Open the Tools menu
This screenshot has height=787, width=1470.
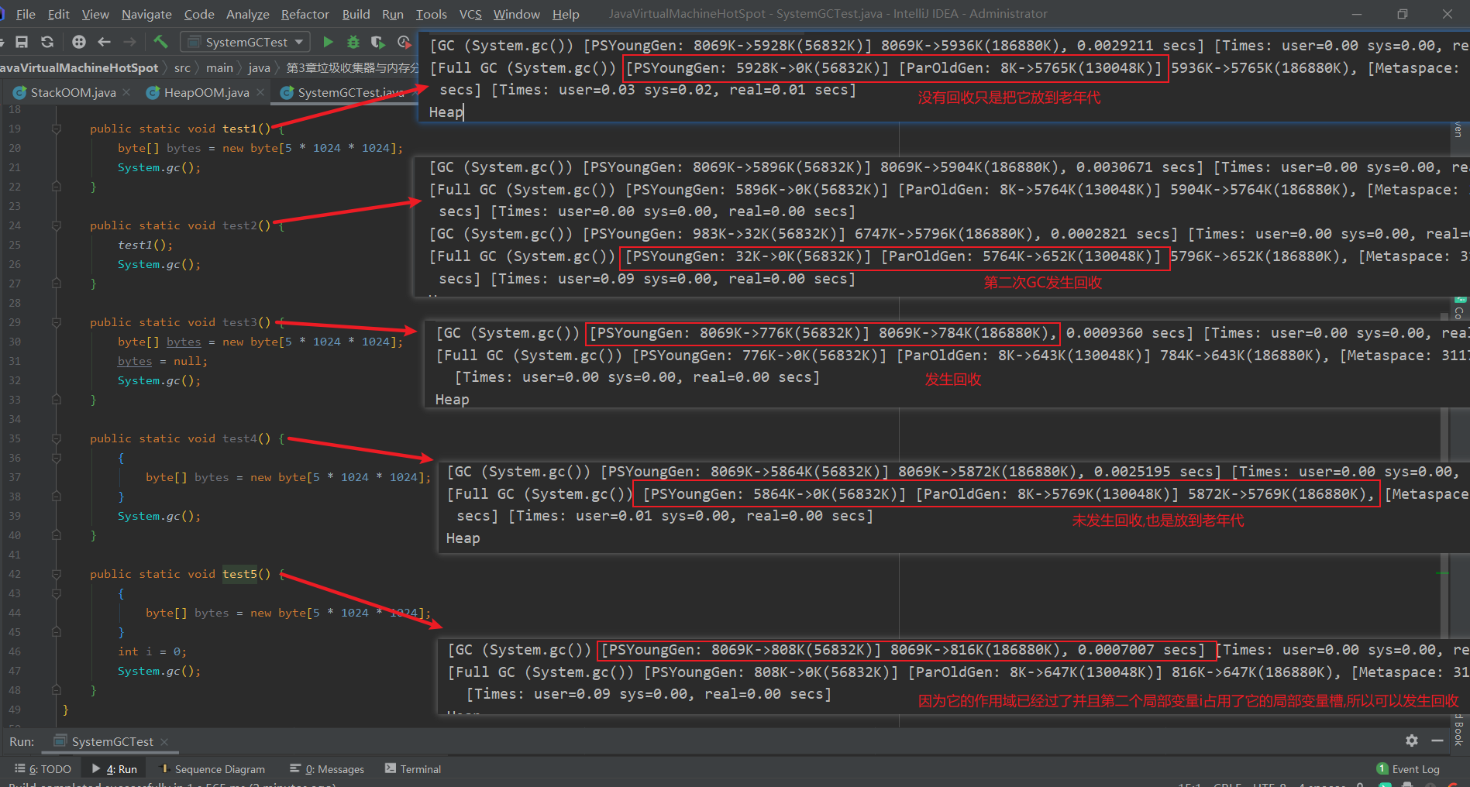point(431,14)
